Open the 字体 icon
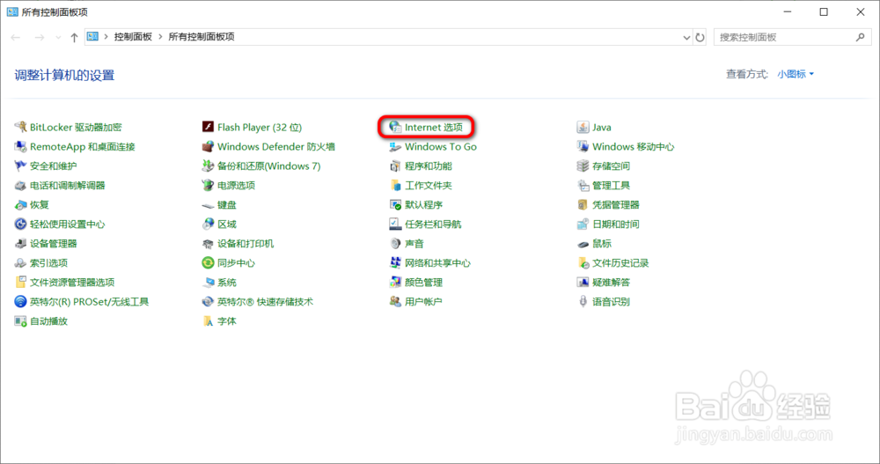Screen dimensions: 880x464 [x=209, y=321]
